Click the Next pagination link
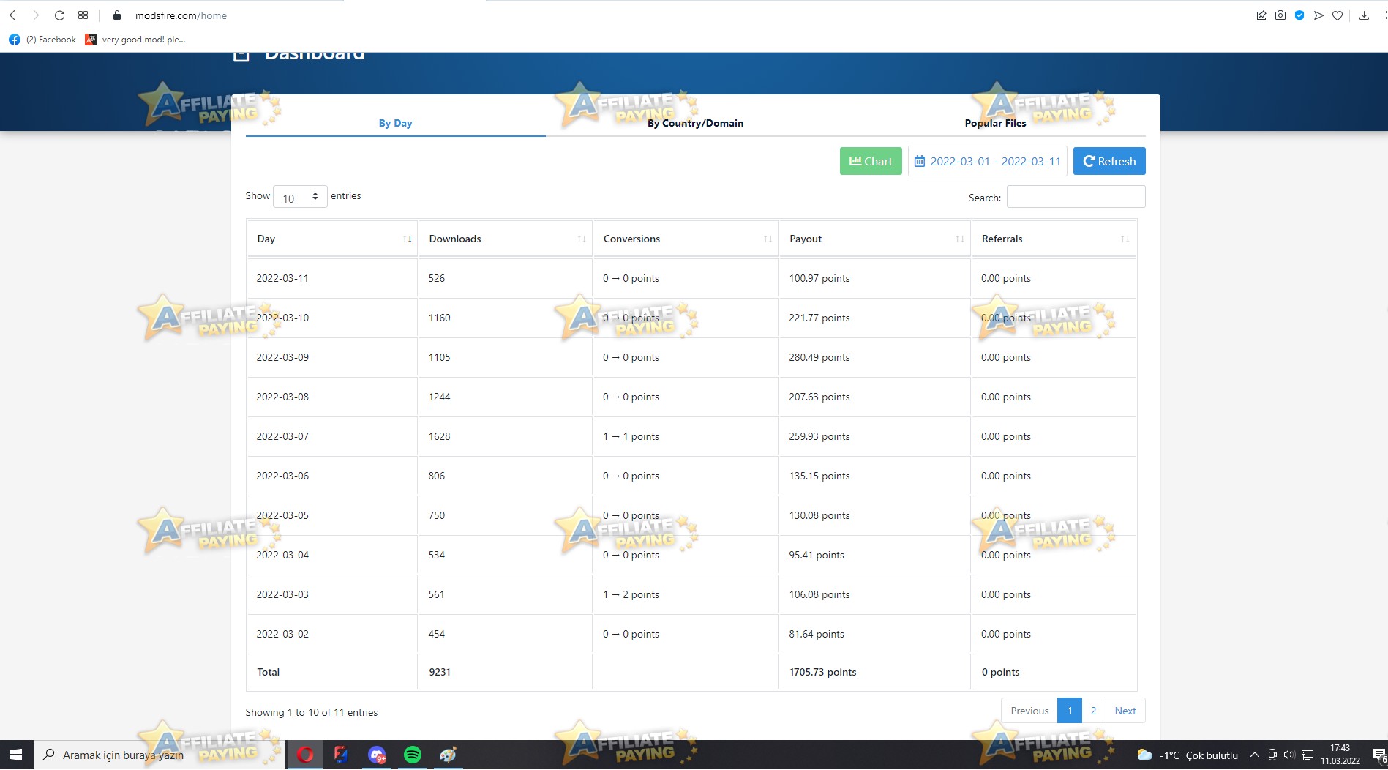This screenshot has width=1388, height=770. [1125, 710]
